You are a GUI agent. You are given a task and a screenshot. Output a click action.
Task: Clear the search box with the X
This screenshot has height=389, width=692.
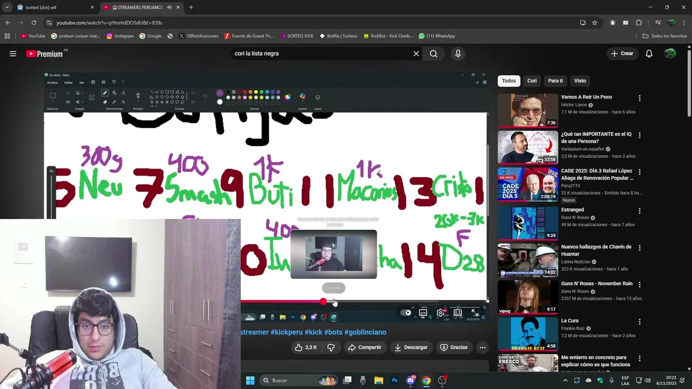(416, 53)
